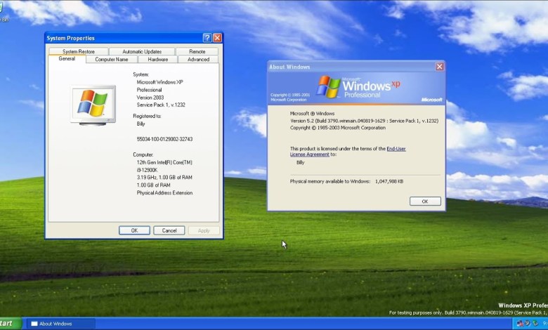This screenshot has height=330, width=548.
Task: Click the 'i9-12900K' processor text
Action: [147, 170]
